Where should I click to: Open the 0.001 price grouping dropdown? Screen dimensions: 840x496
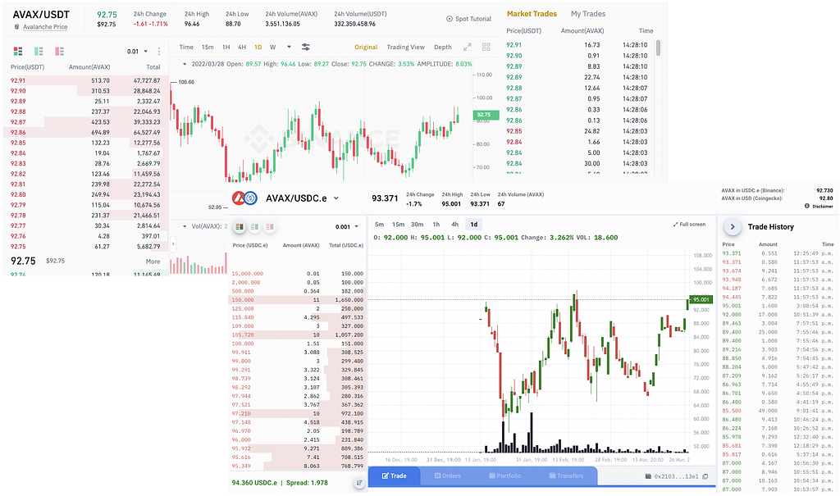pyautogui.click(x=347, y=226)
